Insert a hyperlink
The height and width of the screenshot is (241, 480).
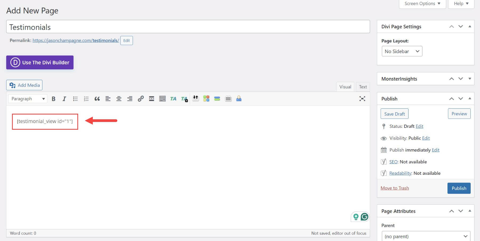pyautogui.click(x=141, y=98)
